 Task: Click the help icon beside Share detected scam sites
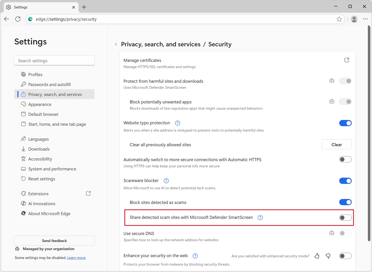point(260,217)
